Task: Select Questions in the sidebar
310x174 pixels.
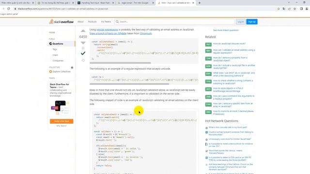Action: (62, 43)
